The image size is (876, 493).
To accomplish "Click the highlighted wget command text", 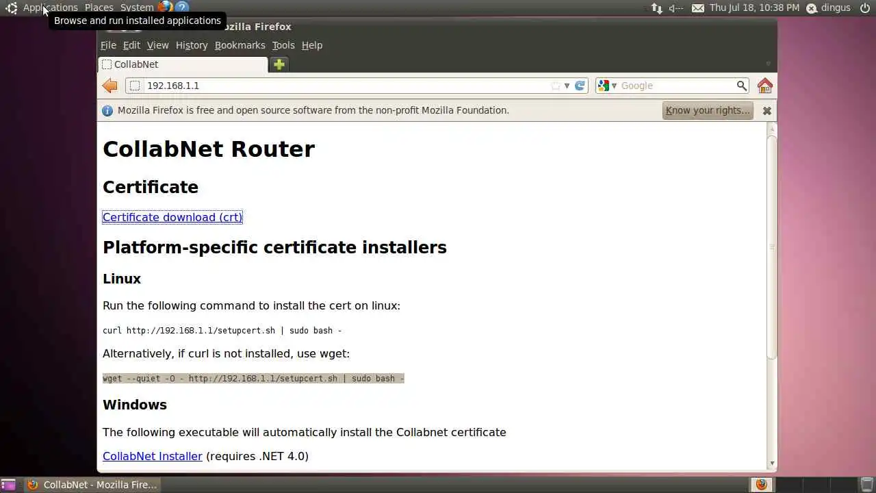I will (x=253, y=379).
